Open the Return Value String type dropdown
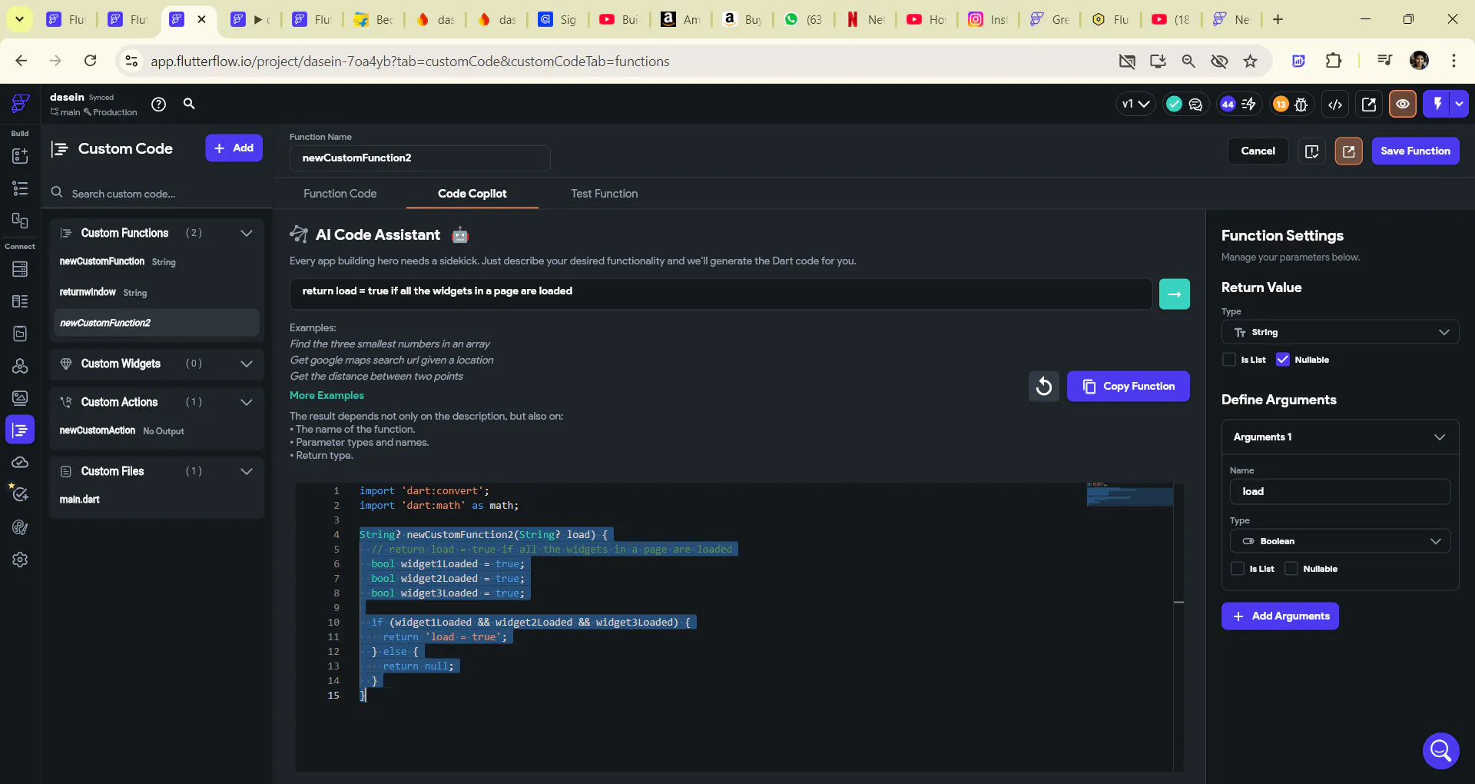 pyautogui.click(x=1340, y=332)
